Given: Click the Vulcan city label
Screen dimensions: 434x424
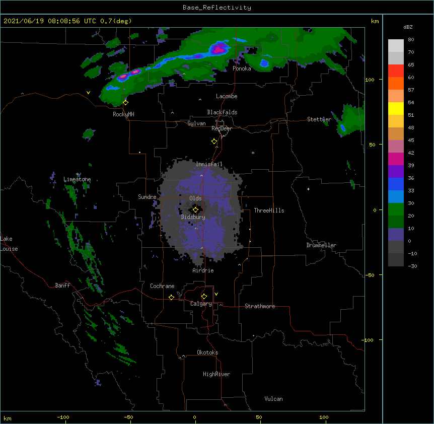Looking at the screenshot, I should click(x=273, y=399).
